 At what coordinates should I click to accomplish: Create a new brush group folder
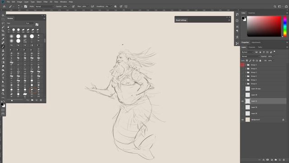pyautogui.click(x=32, y=100)
